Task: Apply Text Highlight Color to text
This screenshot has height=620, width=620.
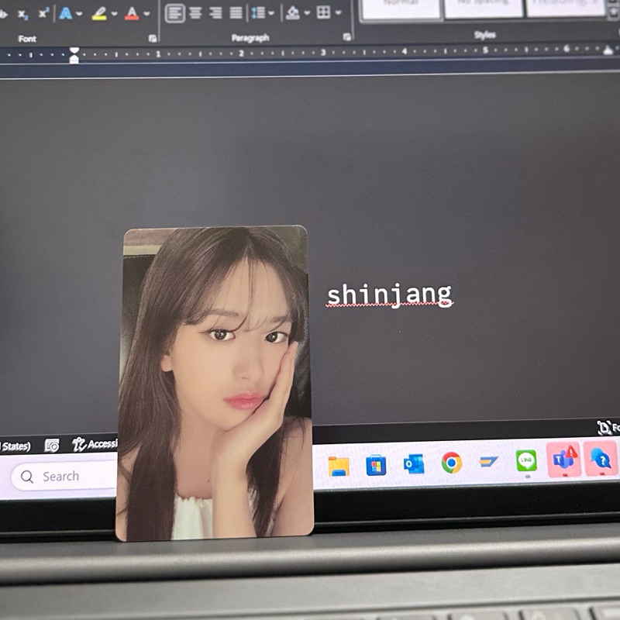Action: coord(98,13)
